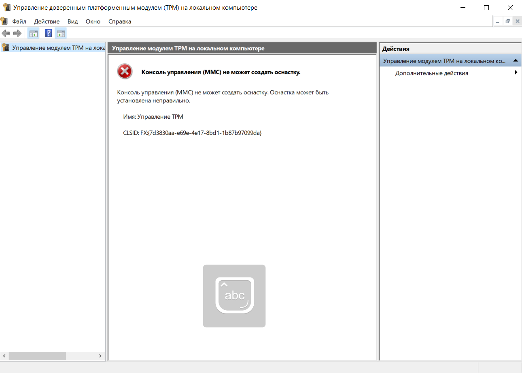
Task: Collapse the actions section using the up arrow
Action: tap(516, 60)
